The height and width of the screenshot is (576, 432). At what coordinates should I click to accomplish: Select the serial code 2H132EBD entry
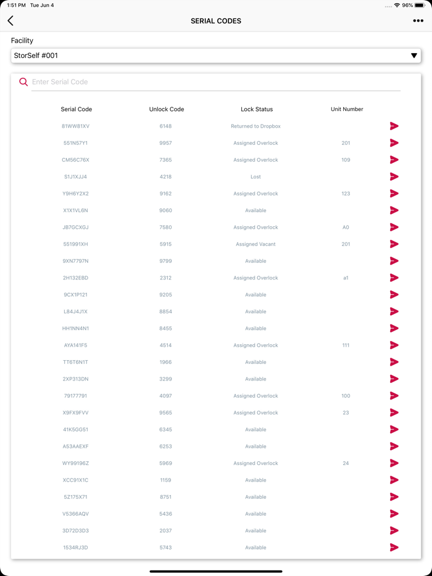coord(75,278)
